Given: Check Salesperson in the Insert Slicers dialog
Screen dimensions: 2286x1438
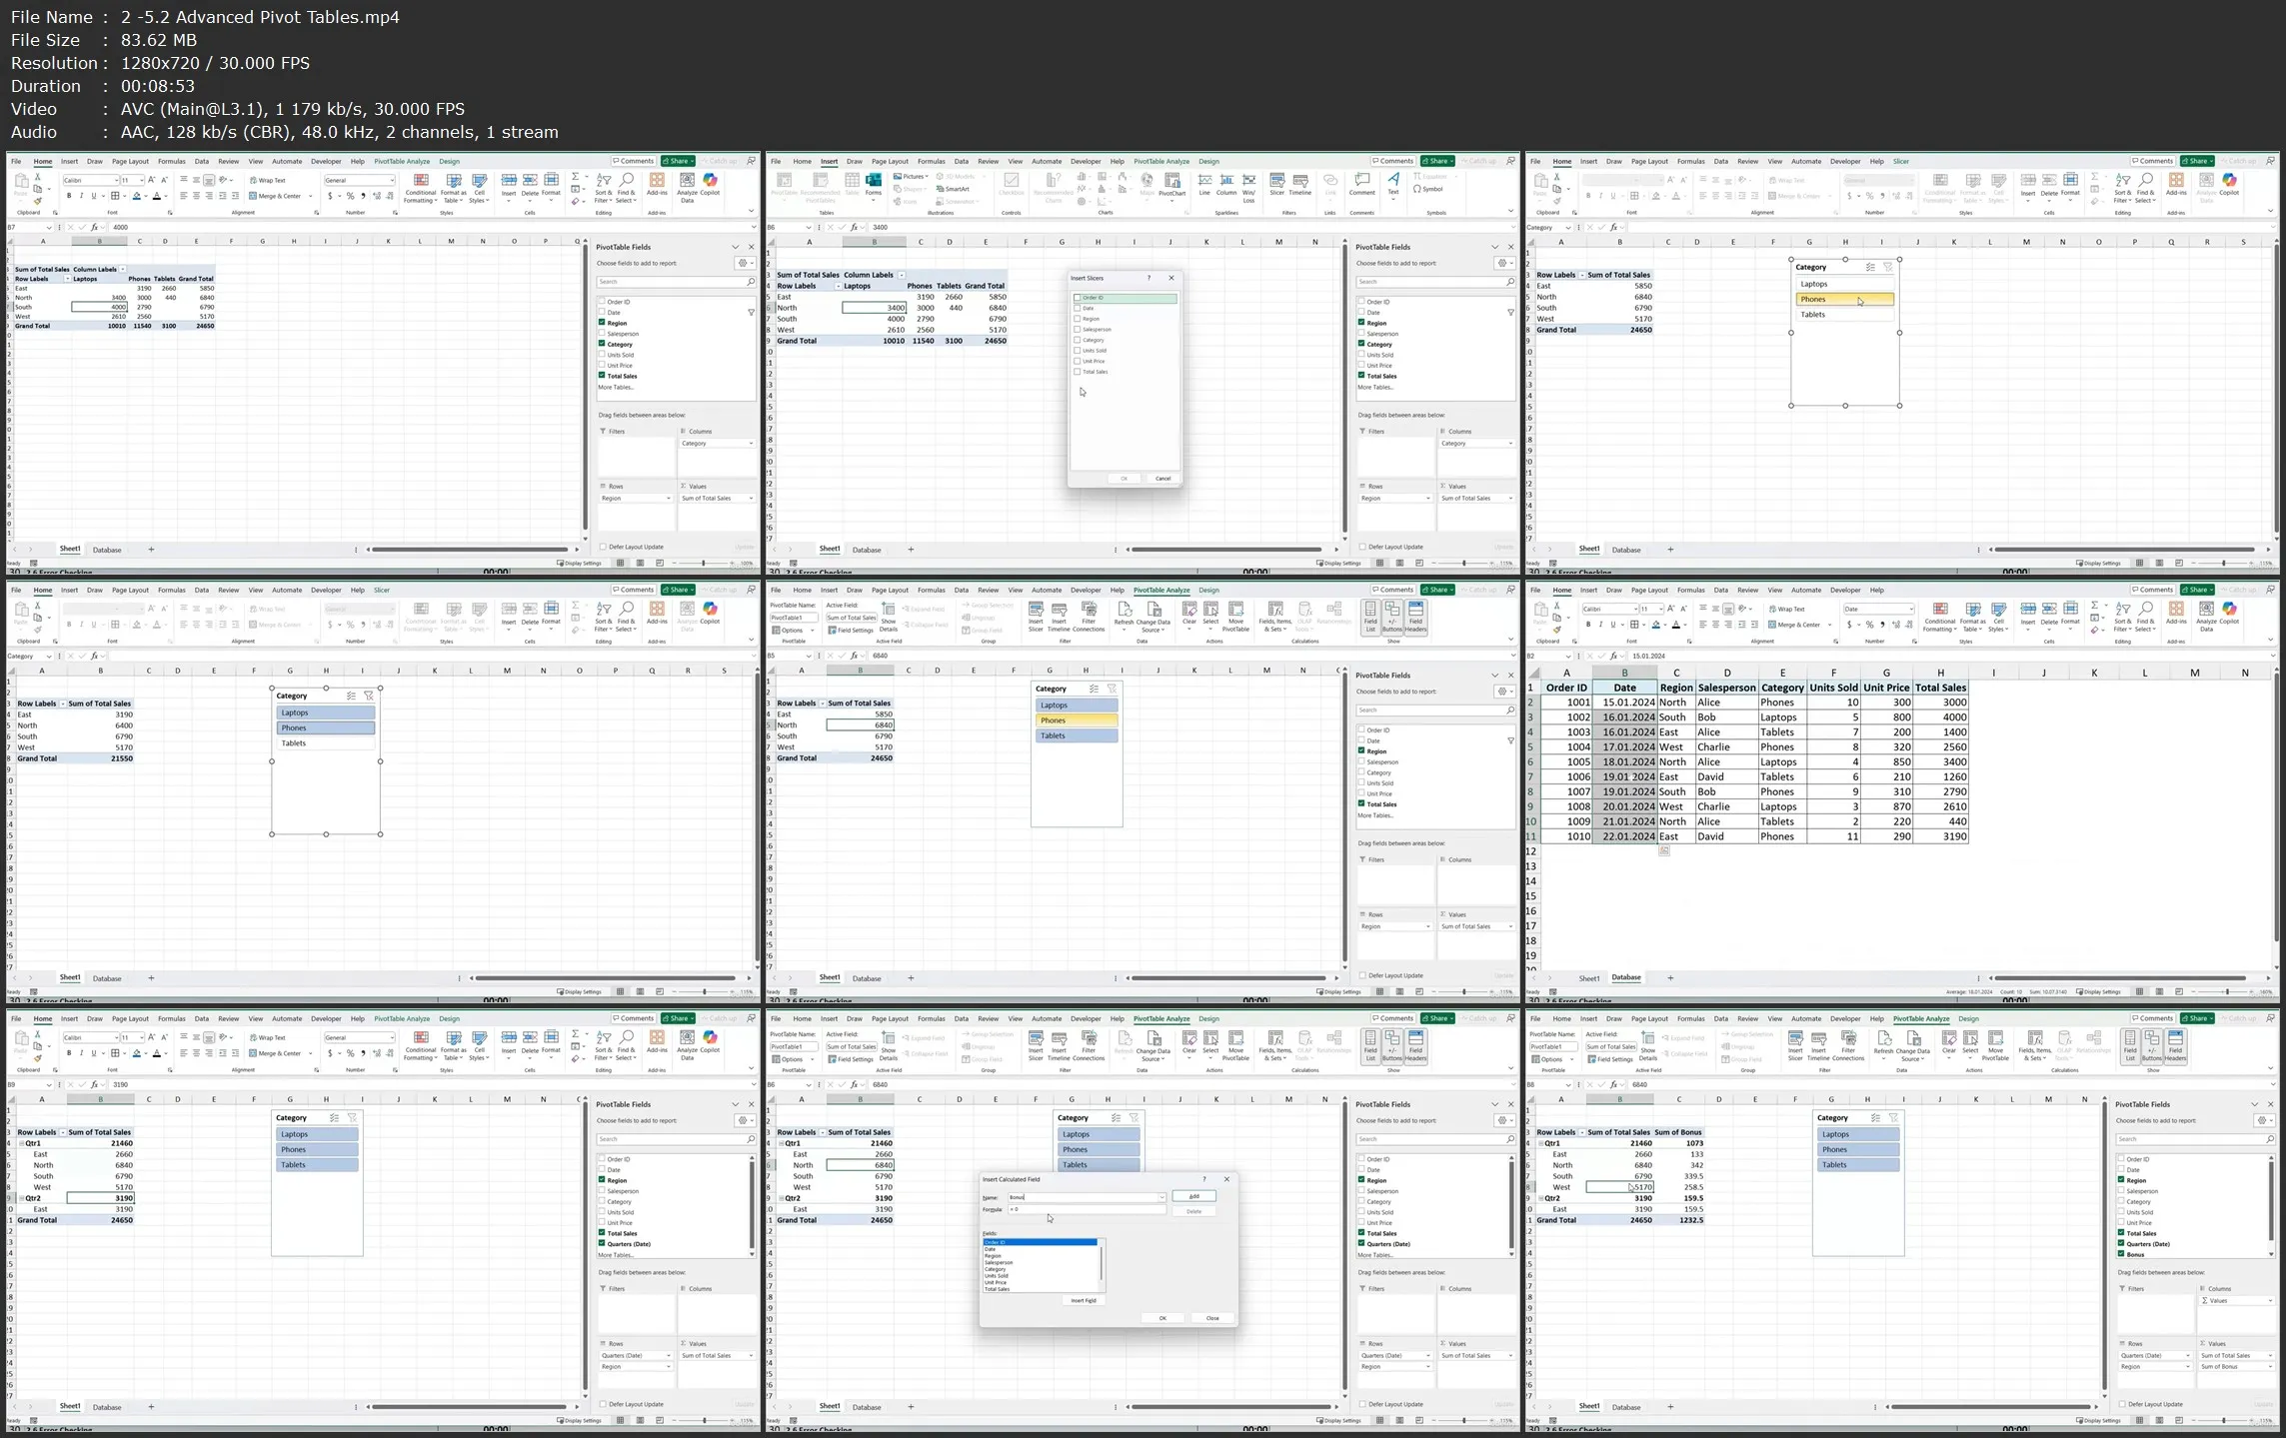Looking at the screenshot, I should click(x=1078, y=329).
